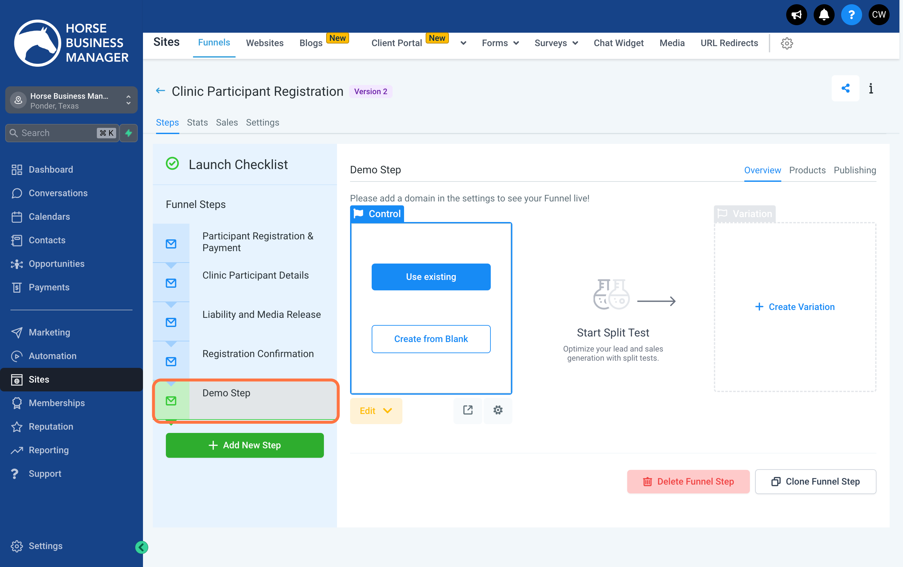
Task: Open the Edit dropdown under Control
Action: [x=376, y=411]
